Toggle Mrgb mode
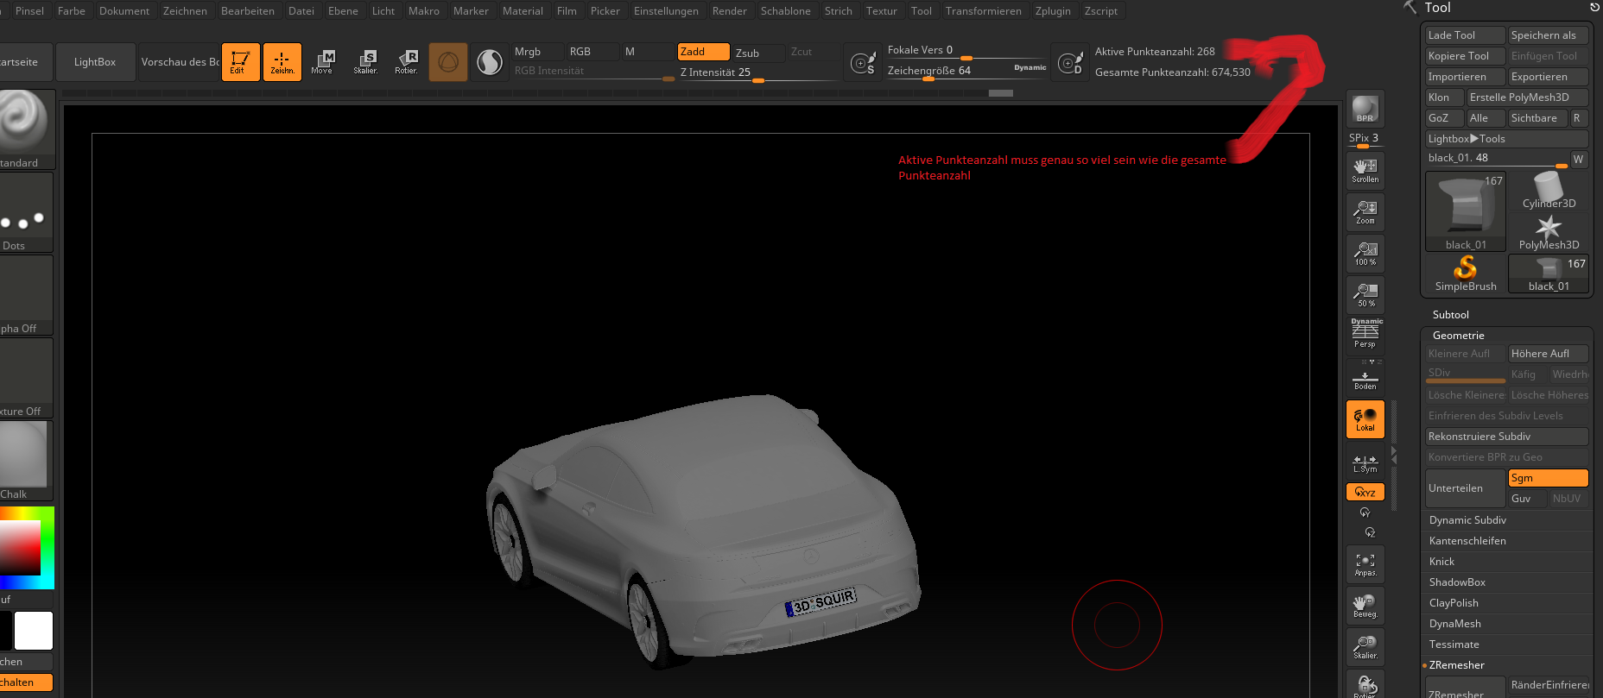 pos(537,52)
